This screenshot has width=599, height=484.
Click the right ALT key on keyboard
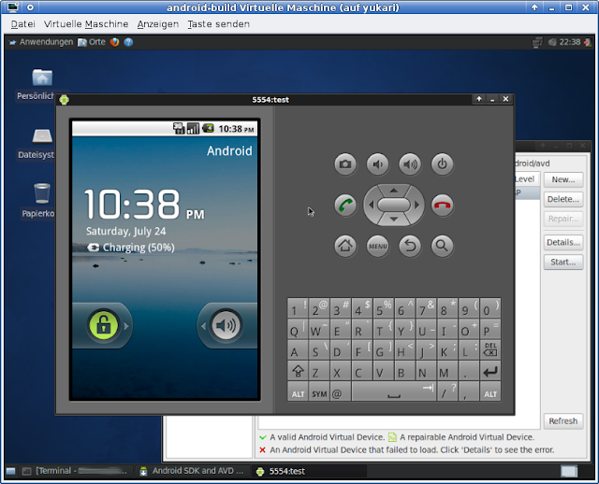coord(490,392)
